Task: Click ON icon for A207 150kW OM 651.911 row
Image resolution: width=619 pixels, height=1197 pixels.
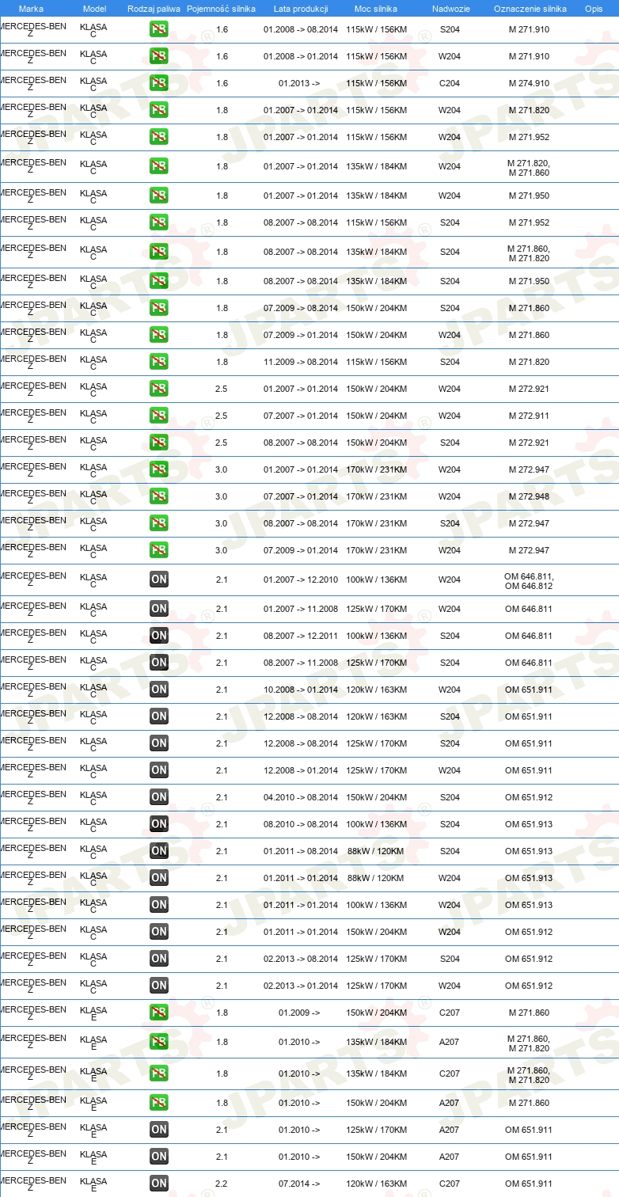Action: coord(159,1157)
